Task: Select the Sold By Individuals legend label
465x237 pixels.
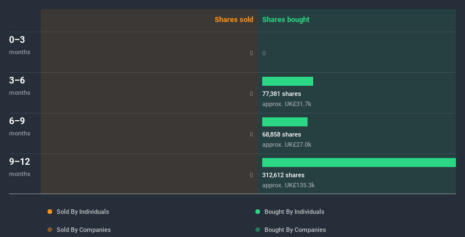Action: [x=83, y=212]
